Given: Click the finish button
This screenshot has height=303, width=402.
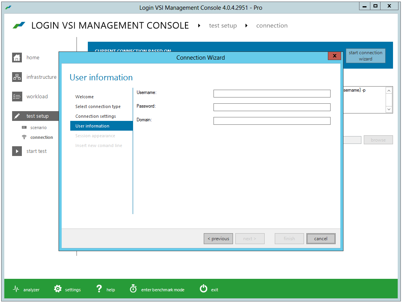Looking at the screenshot, I should [x=289, y=239].
